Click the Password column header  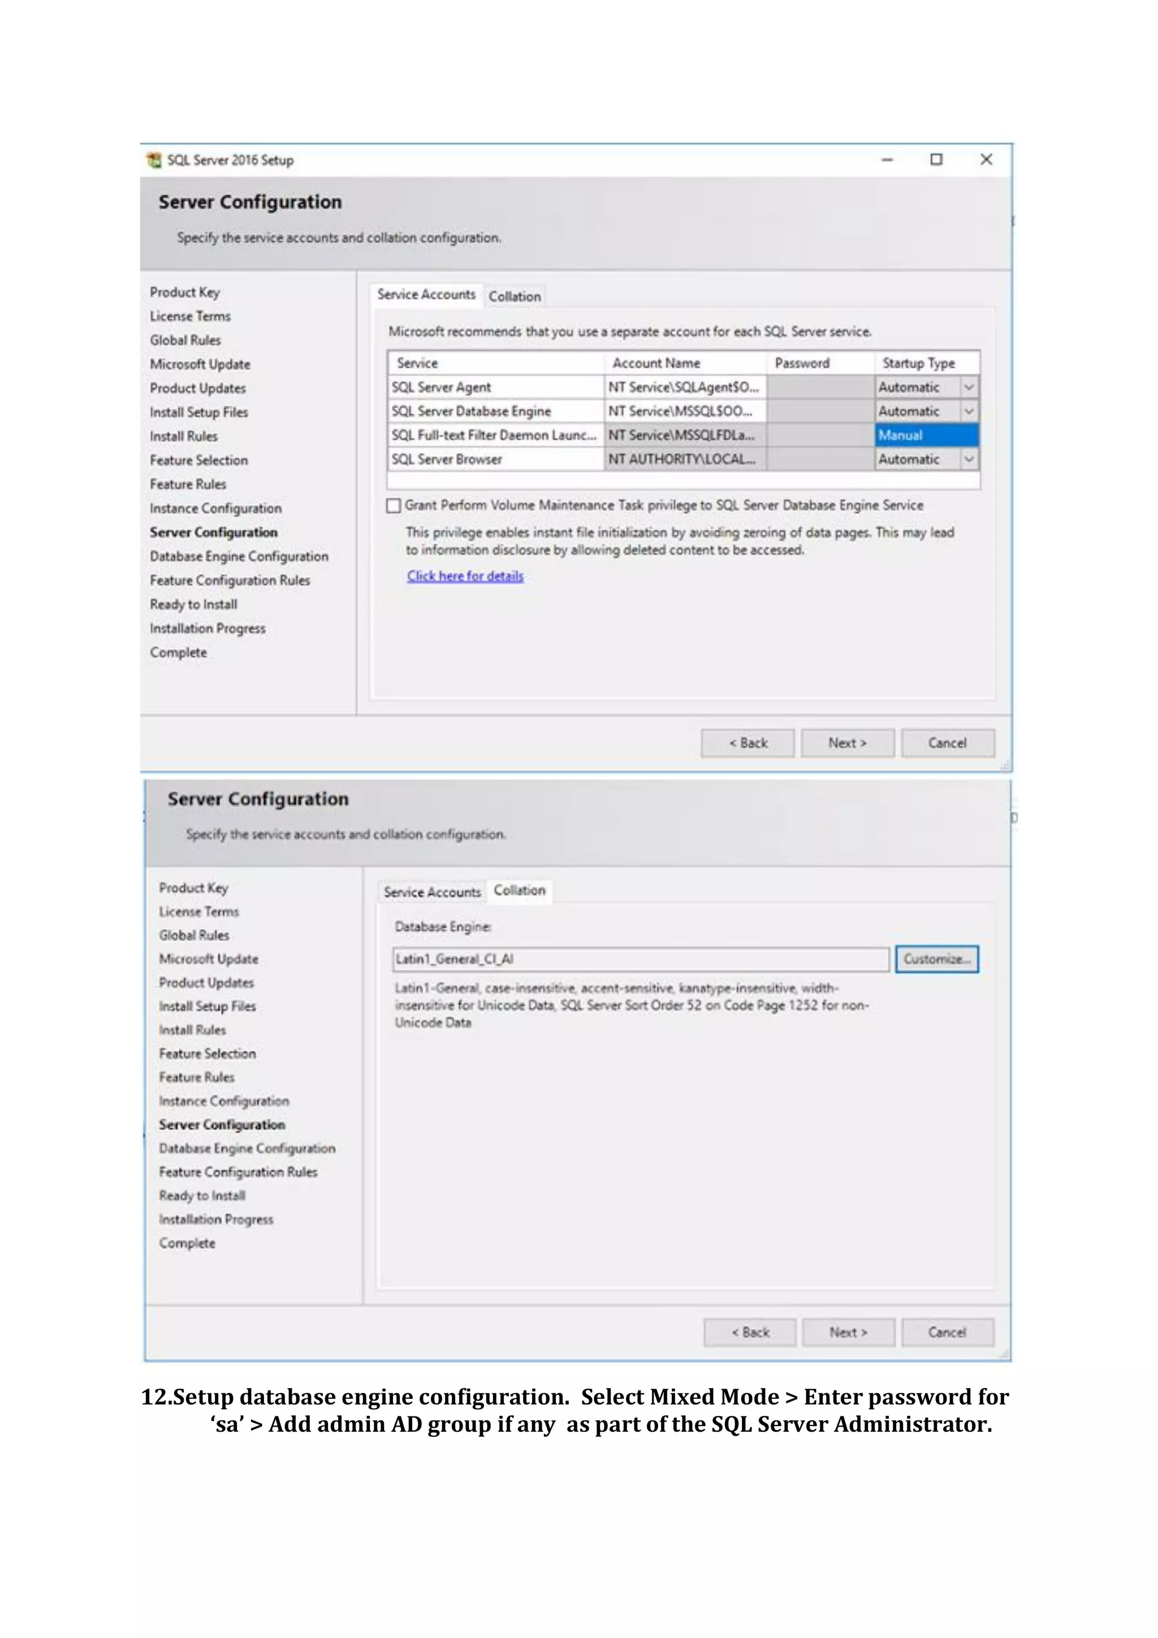[820, 363]
